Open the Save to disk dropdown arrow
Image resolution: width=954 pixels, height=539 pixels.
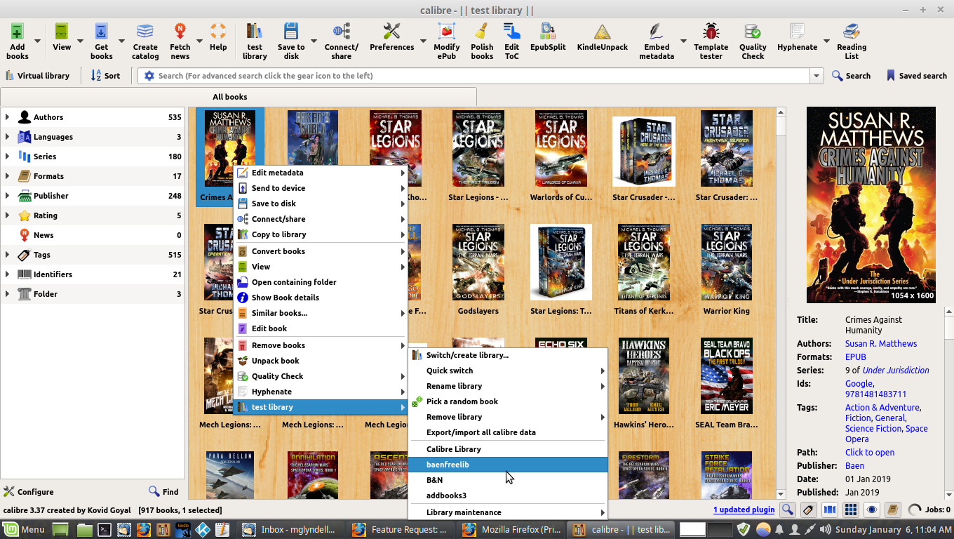(314, 41)
